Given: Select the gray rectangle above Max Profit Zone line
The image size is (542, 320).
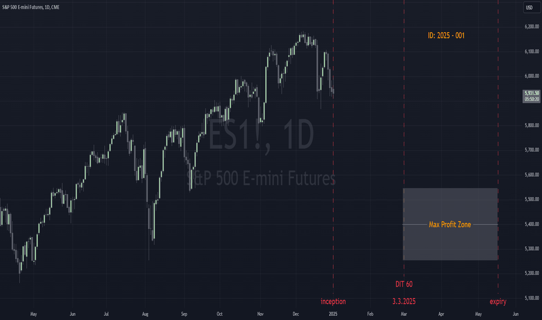Looking at the screenshot, I should [x=450, y=206].
